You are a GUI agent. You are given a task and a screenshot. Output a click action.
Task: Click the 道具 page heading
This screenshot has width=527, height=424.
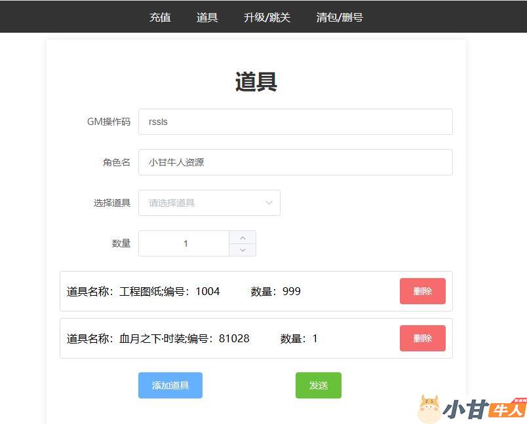(256, 82)
